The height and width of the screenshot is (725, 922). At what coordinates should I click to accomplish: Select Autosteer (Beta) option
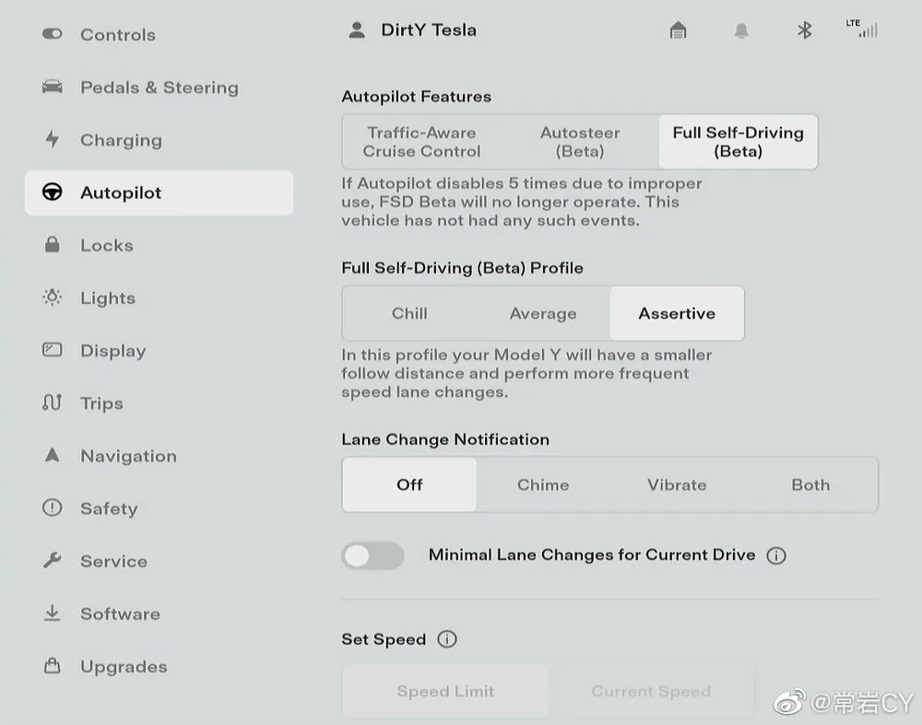[580, 142]
